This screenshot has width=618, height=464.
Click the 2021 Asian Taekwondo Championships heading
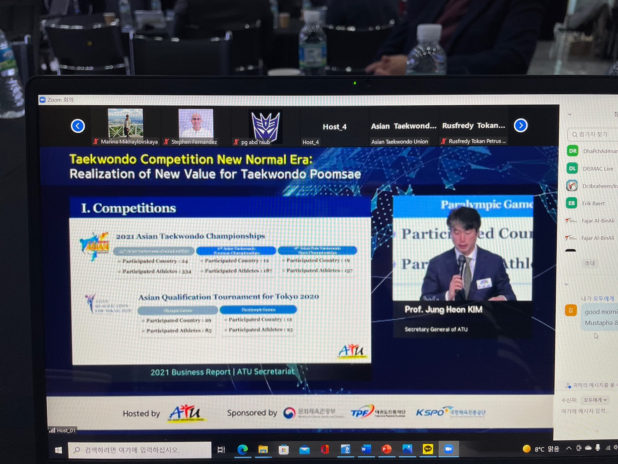click(x=190, y=236)
